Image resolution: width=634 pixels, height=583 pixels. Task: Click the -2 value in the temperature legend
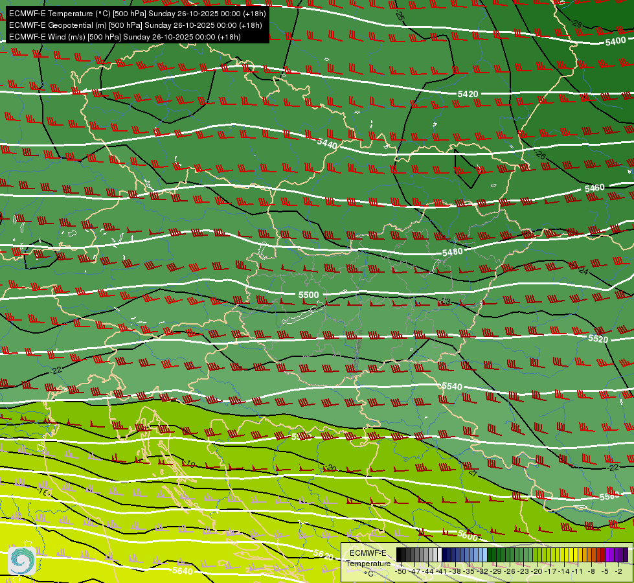click(618, 572)
